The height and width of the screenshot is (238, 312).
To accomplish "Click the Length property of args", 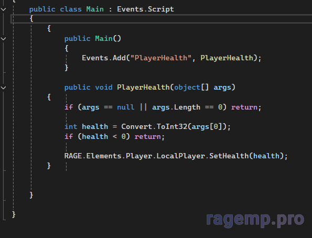I will (x=187, y=107).
